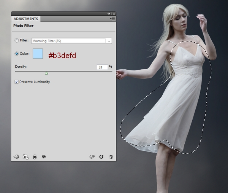This screenshot has width=228, height=193.
Task: Click the light blue color swatch
Action: 38,54
